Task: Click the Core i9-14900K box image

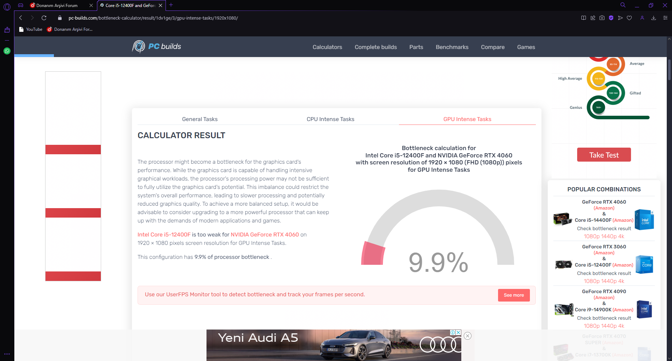Action: tap(644, 309)
